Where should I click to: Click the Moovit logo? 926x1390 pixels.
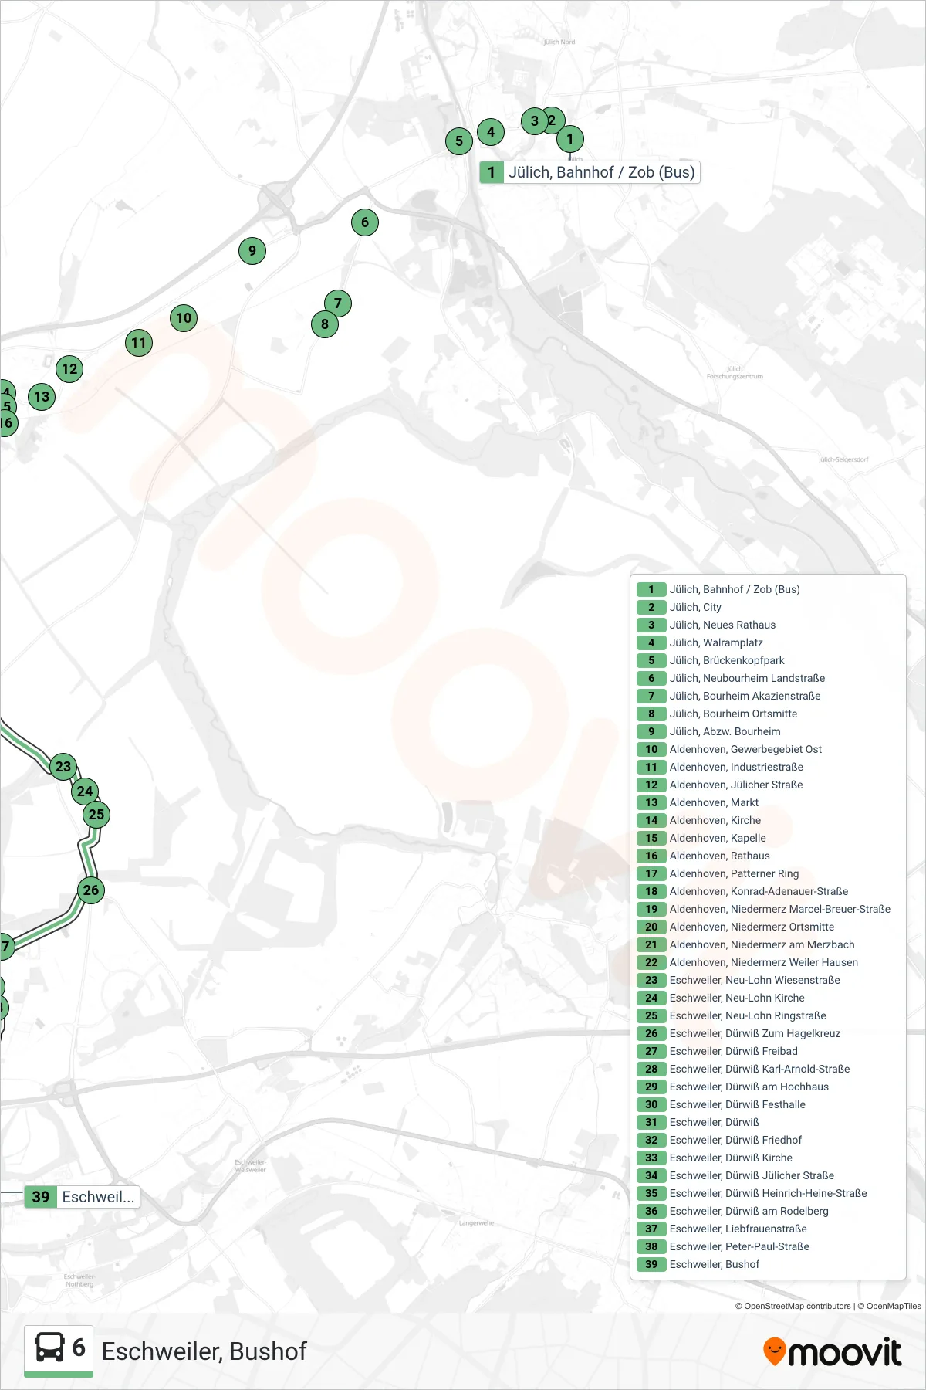[x=832, y=1352]
